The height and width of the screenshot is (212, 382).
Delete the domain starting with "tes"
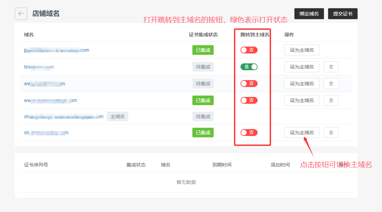coord(331,67)
